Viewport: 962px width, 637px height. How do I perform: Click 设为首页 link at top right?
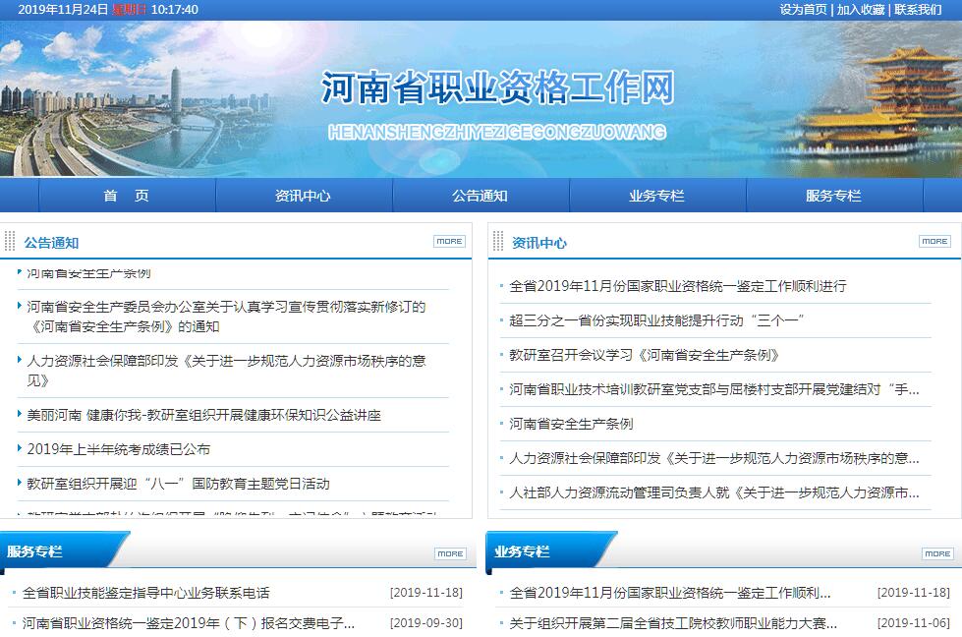(803, 10)
